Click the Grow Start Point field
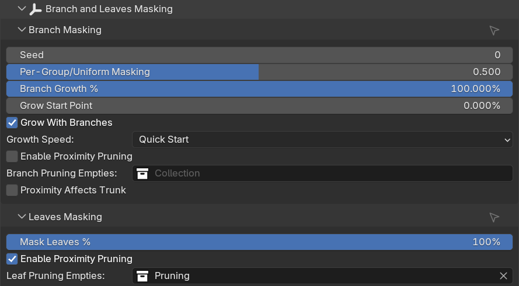 point(259,105)
